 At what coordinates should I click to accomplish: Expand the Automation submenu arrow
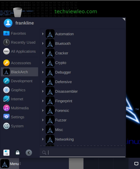pos(43,34)
